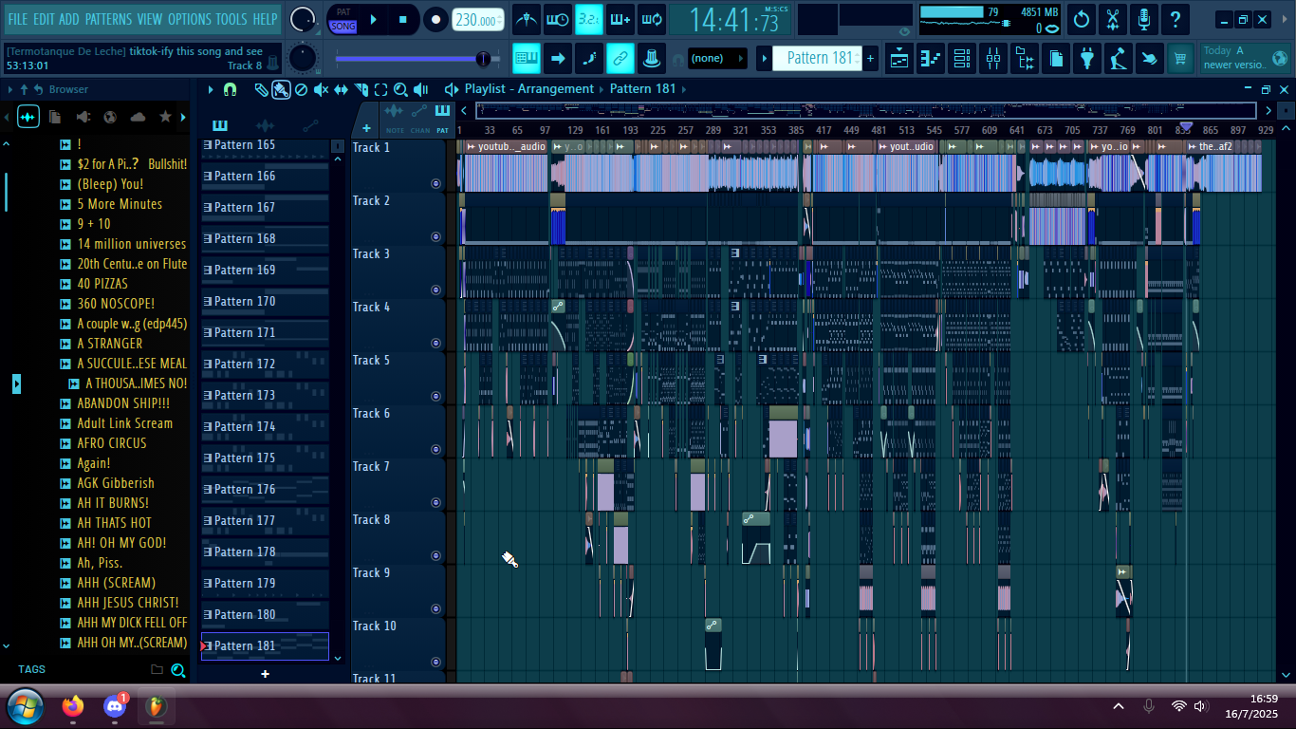Viewport: 1296px width, 729px height.
Task: Open Firefox from the Windows taskbar
Action: (x=73, y=706)
